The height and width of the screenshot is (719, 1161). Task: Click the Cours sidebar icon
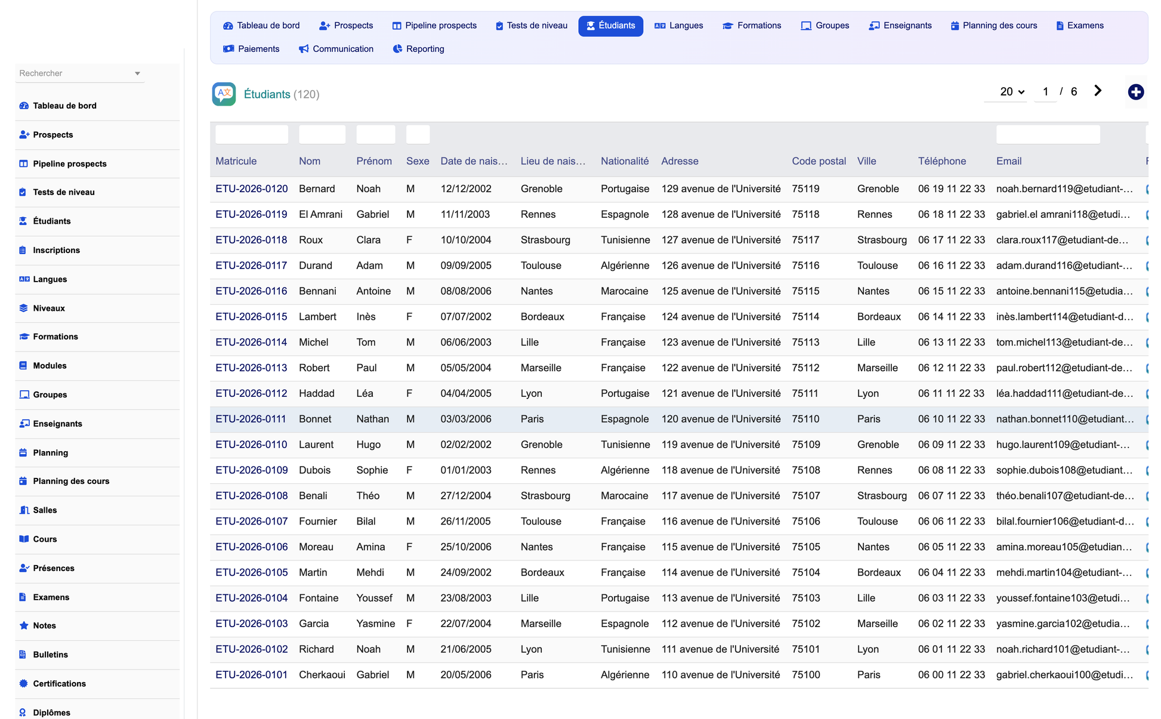24,539
